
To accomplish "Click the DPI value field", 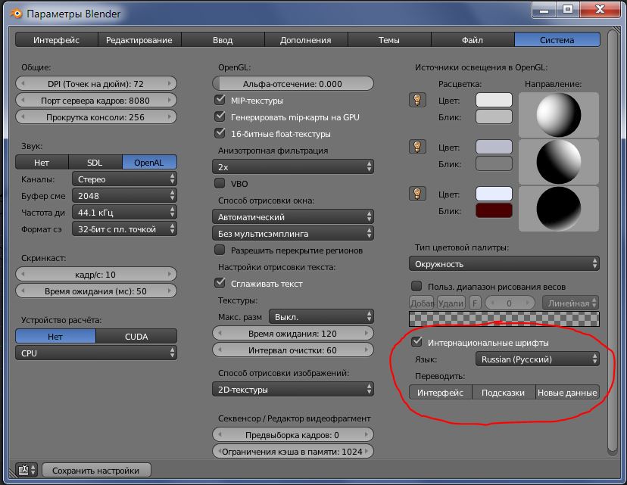I will [96, 83].
